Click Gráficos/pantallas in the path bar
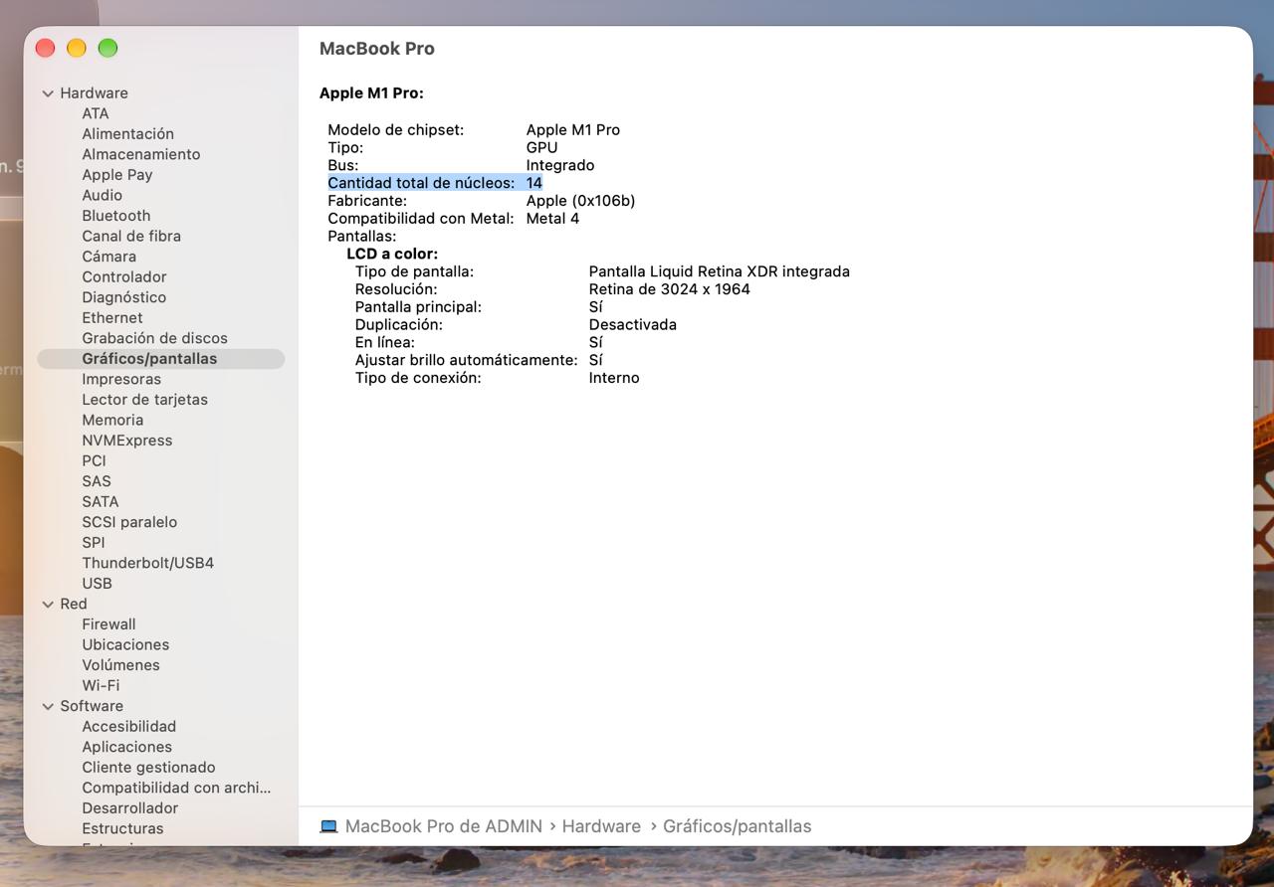Viewport: 1274px width, 887px height. (x=737, y=826)
